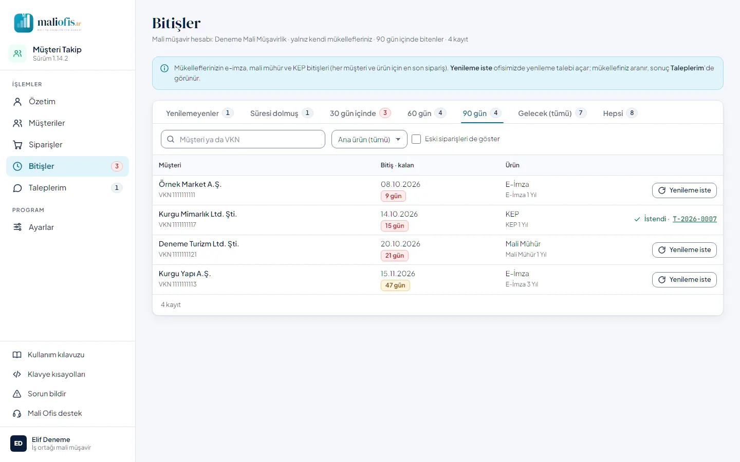Click the ED user avatar
Screen dimensions: 740x462
[x=18, y=444]
